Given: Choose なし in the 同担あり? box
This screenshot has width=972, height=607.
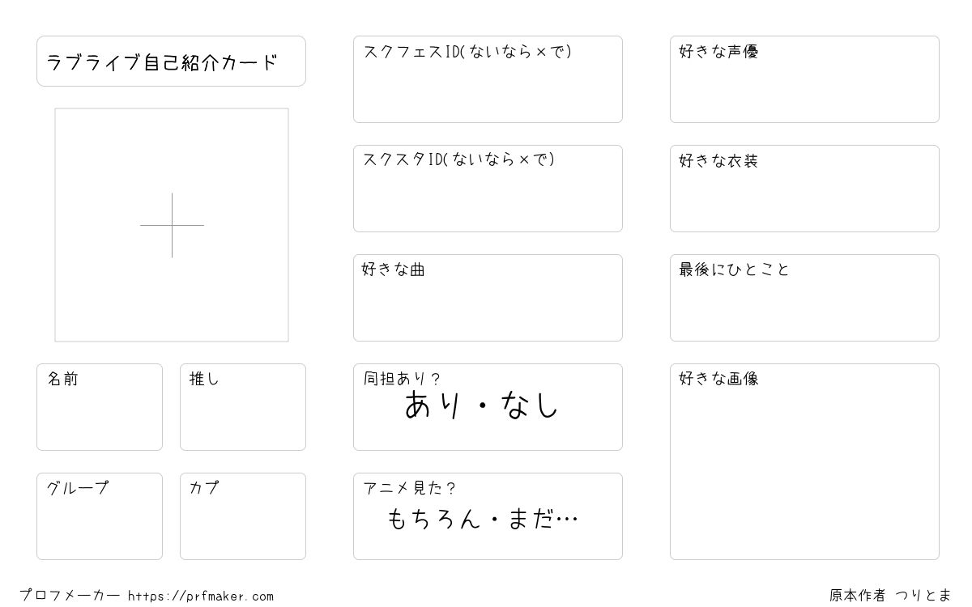Looking at the screenshot, I should [531, 405].
